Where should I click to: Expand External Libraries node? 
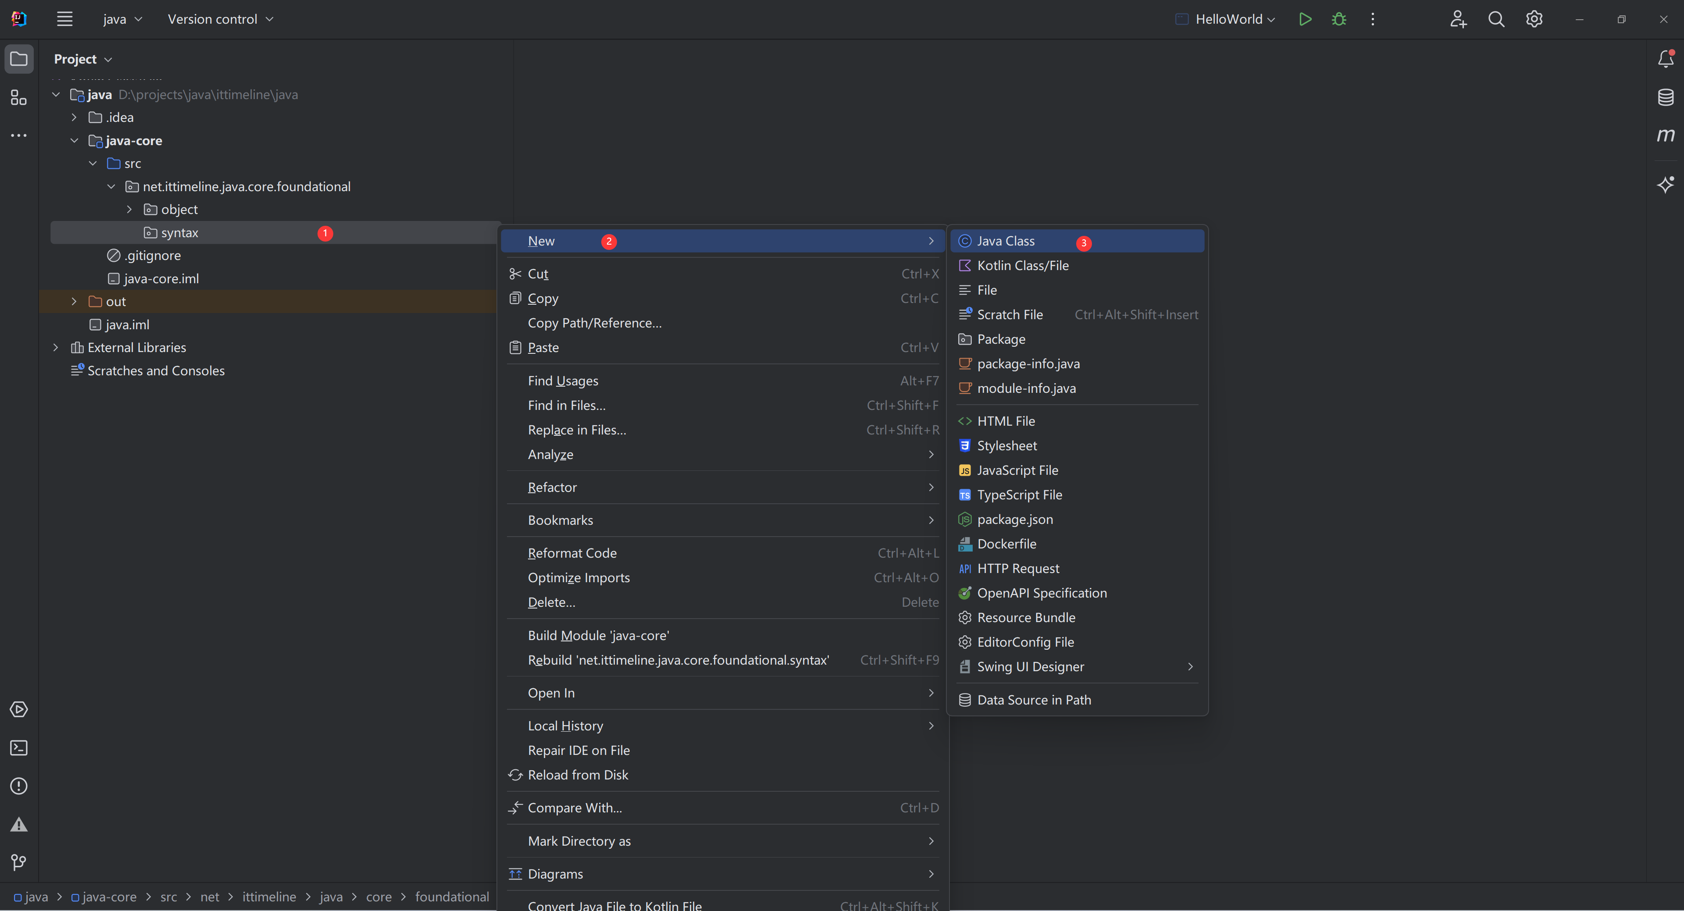tap(56, 348)
